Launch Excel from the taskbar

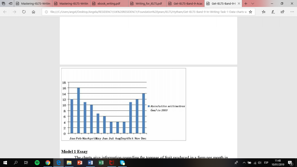101,163
